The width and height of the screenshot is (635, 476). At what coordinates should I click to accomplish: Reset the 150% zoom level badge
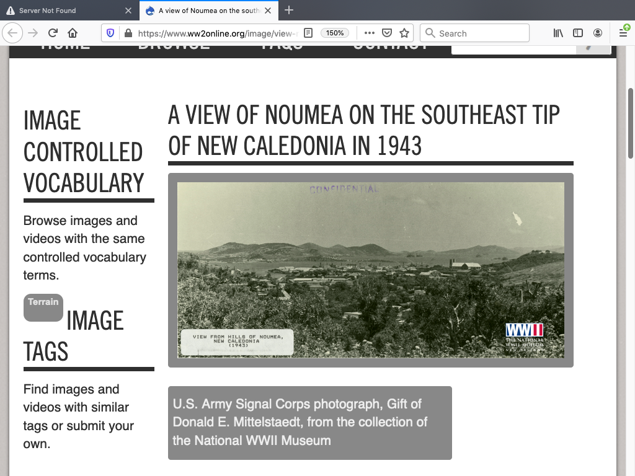point(335,33)
